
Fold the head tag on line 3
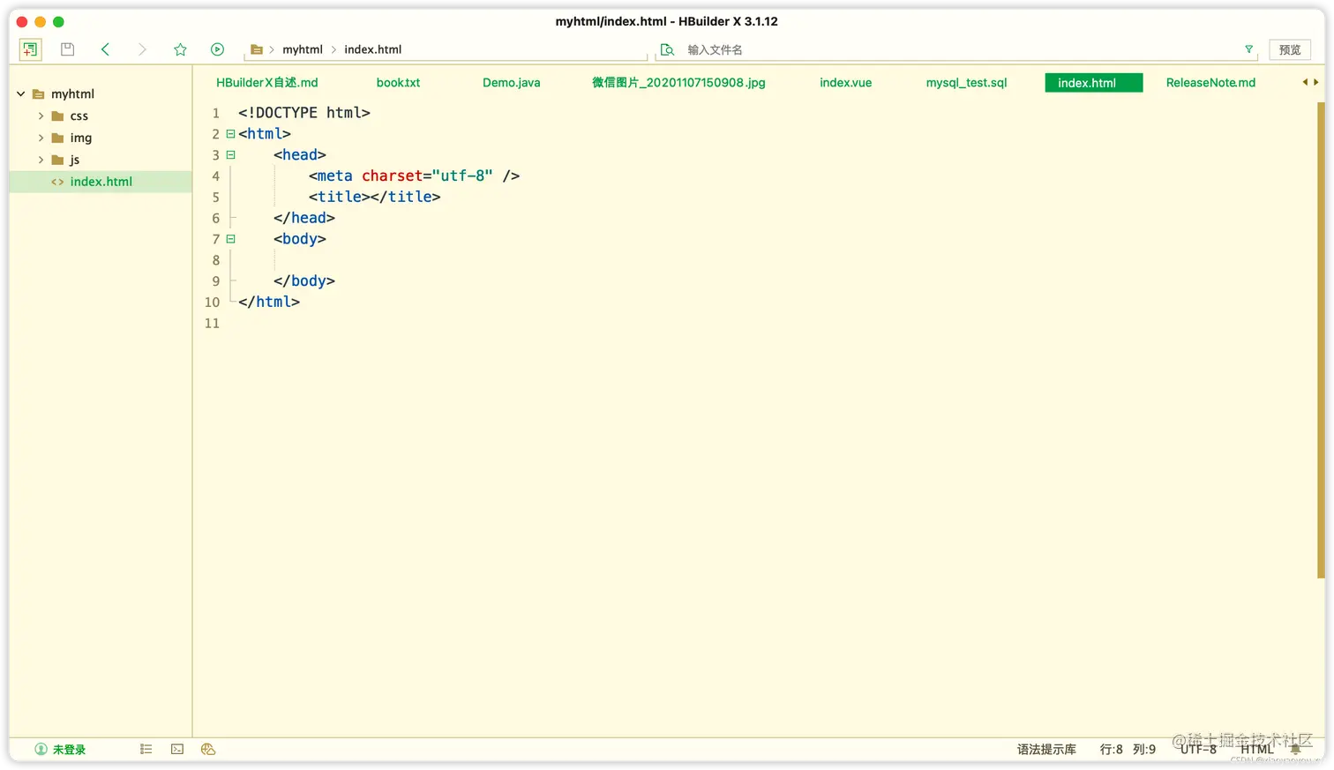point(230,154)
